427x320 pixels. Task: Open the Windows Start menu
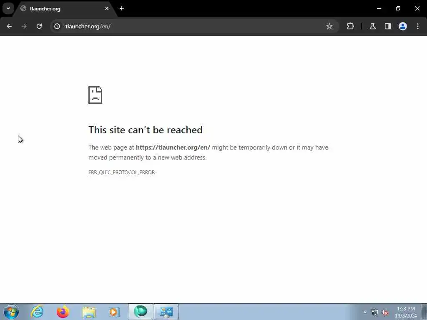11,312
